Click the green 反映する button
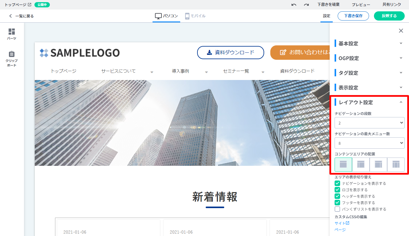Viewport: 409px width, 236px height. (x=389, y=16)
